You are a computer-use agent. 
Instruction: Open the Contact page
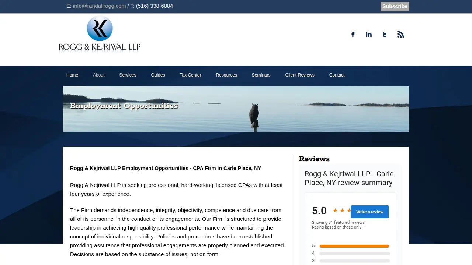click(x=337, y=75)
